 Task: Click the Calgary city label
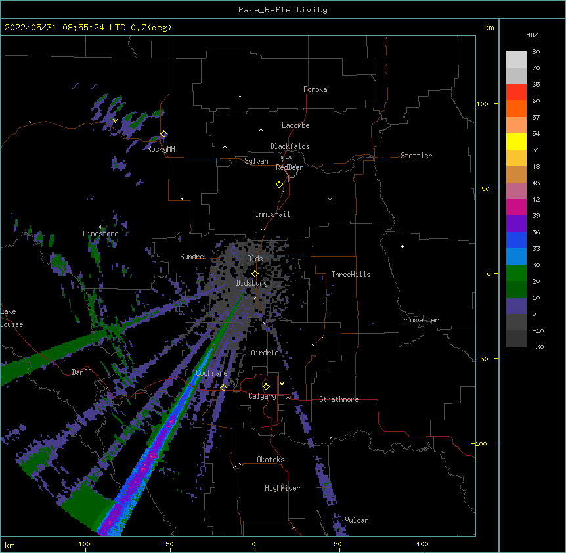pyautogui.click(x=262, y=396)
